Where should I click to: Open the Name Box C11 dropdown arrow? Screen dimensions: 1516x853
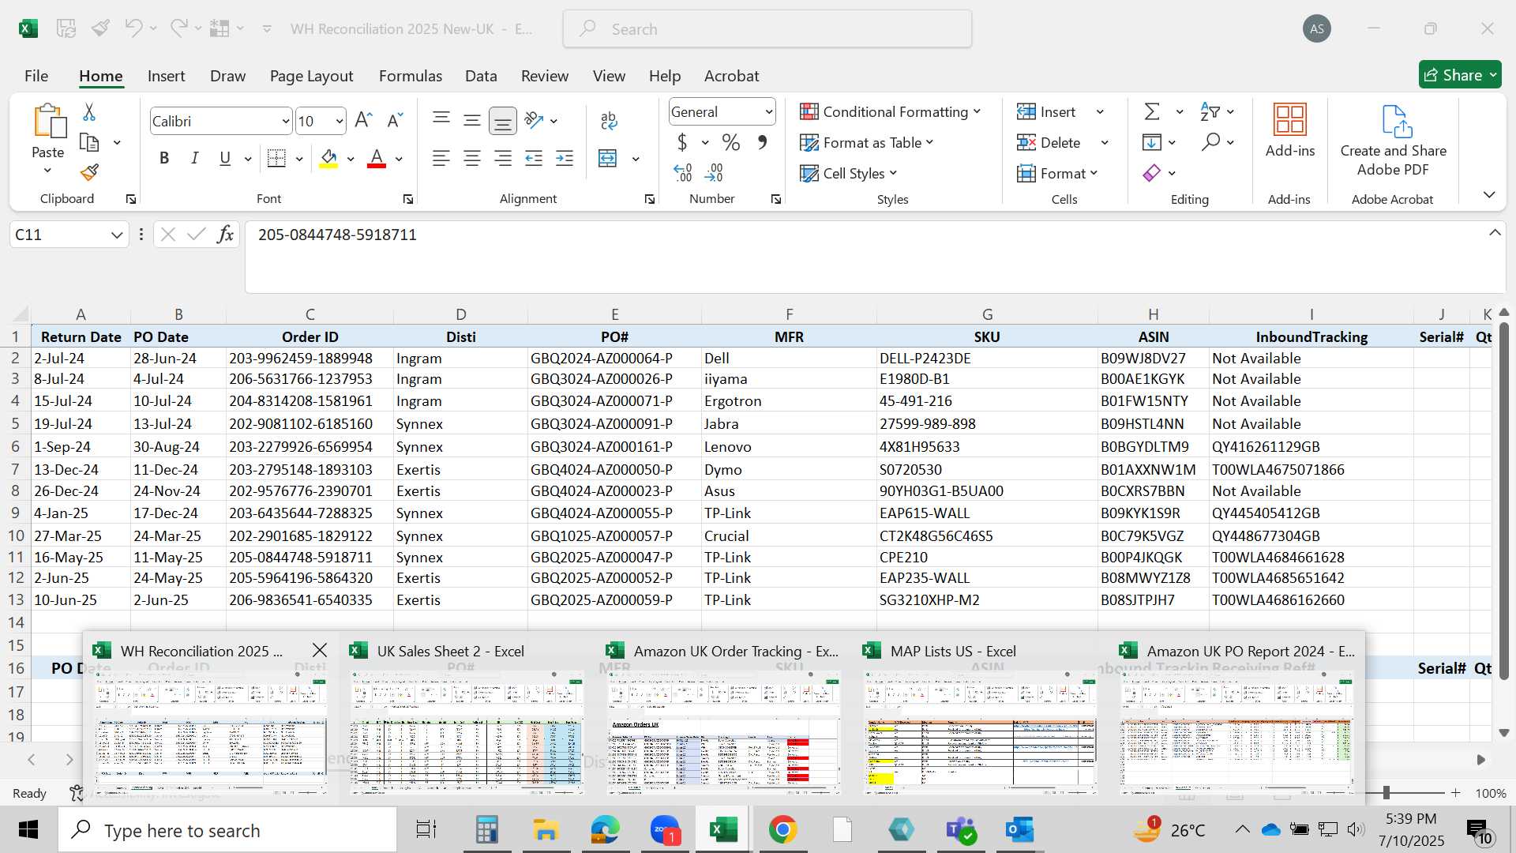coord(117,235)
